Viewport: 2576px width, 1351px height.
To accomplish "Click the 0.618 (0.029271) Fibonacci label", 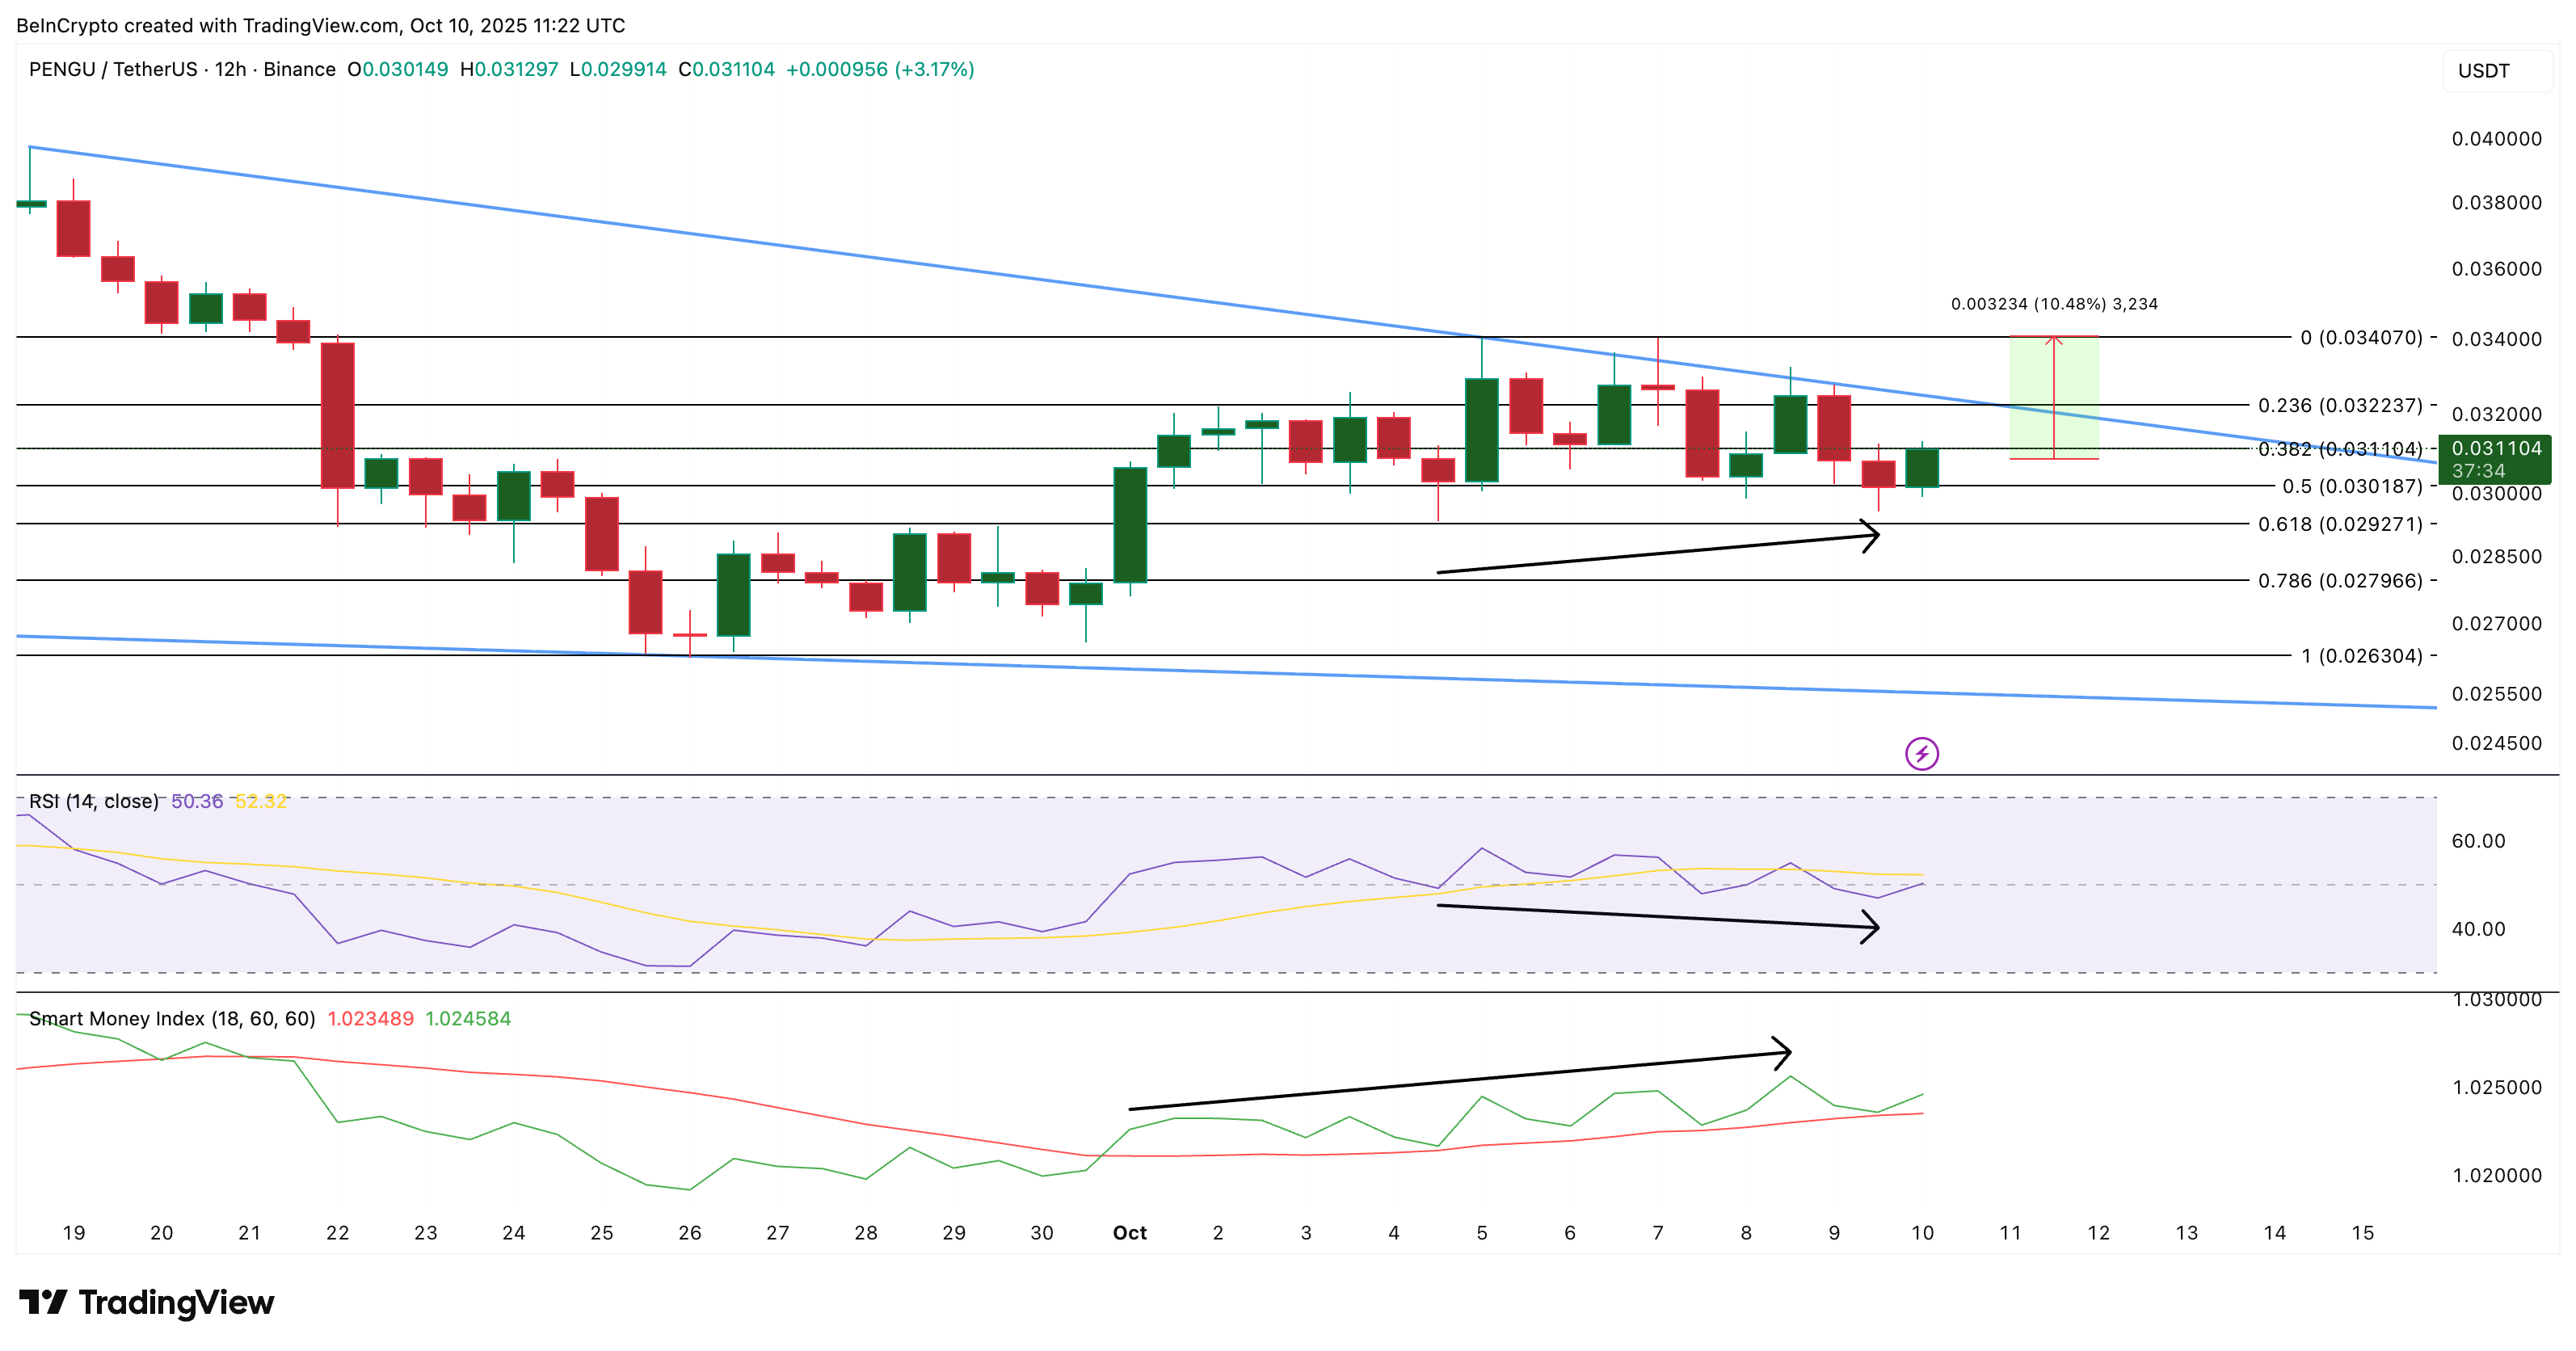I will click(x=2339, y=524).
